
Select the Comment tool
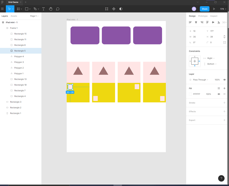58,9
